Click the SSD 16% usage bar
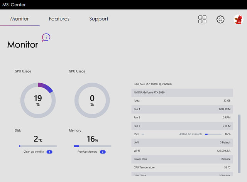This screenshot has height=182, width=247. pos(212,134)
